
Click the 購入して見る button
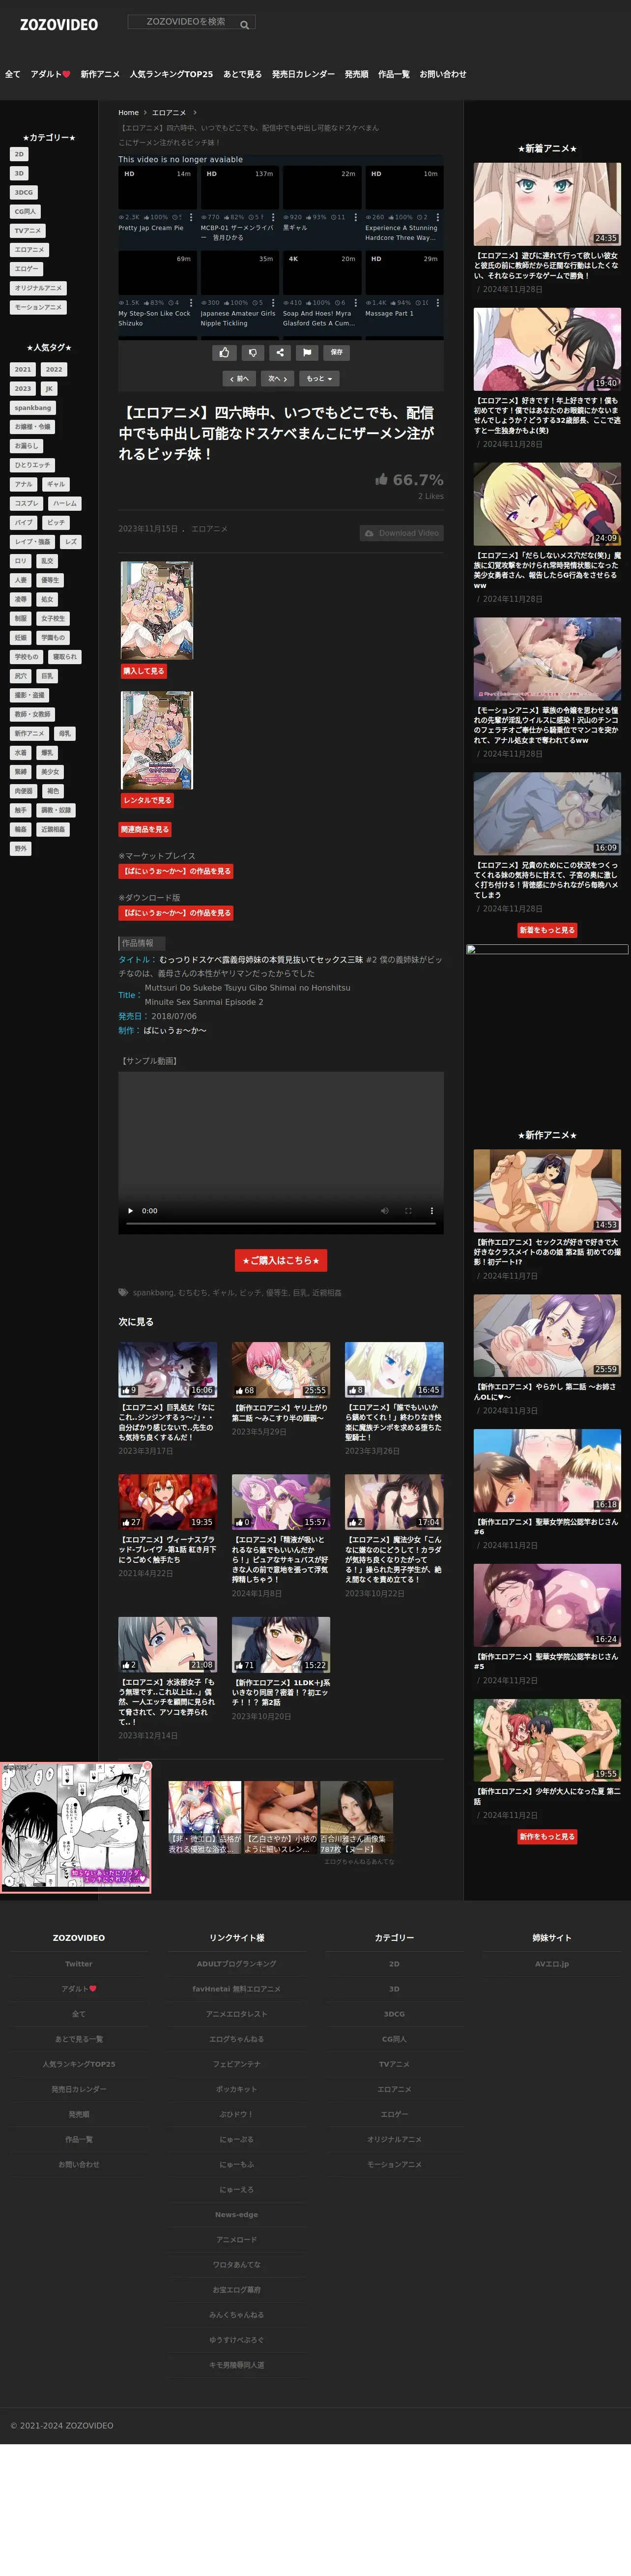[x=144, y=671]
